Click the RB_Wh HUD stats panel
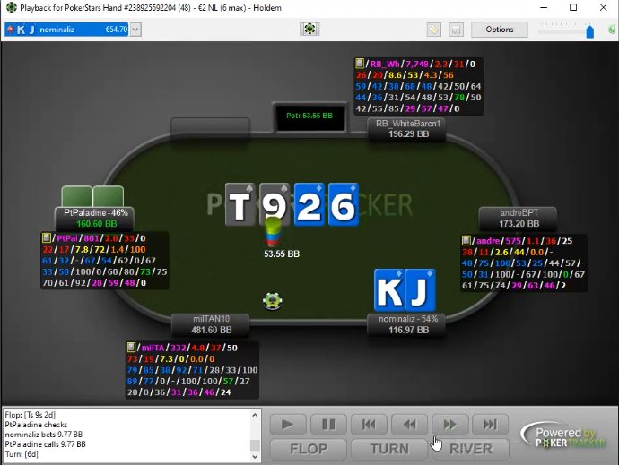 418,86
